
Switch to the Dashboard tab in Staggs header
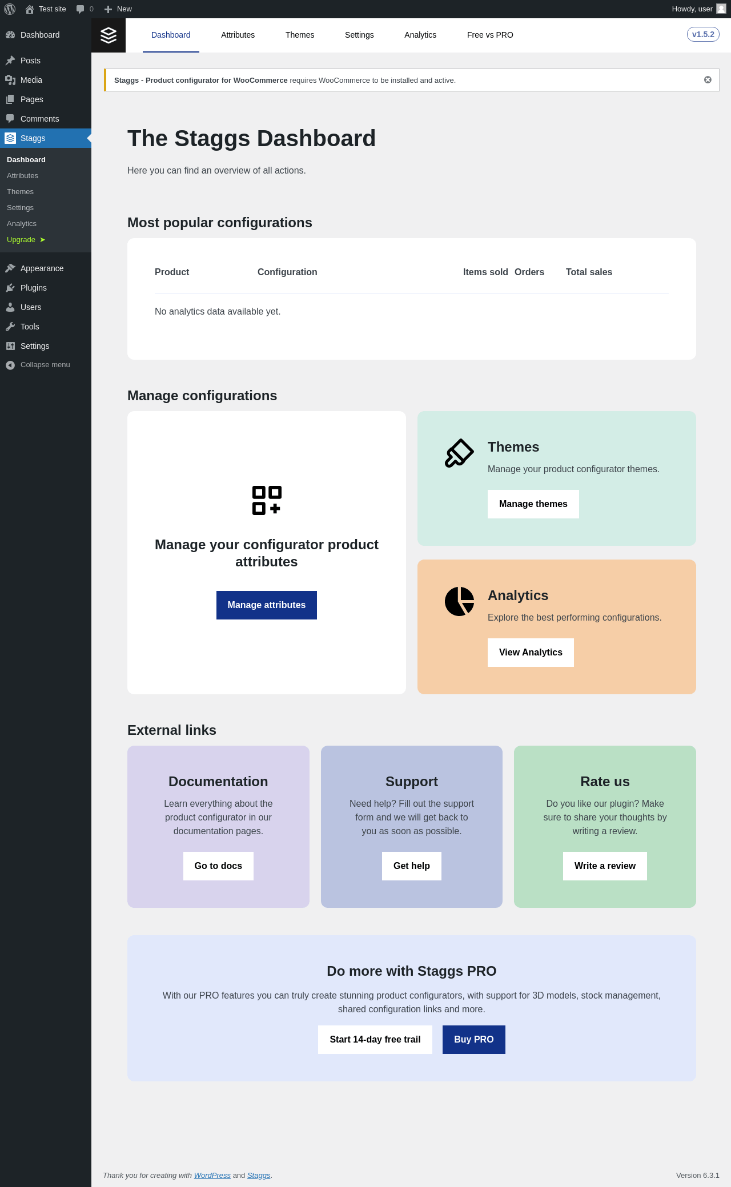pyautogui.click(x=171, y=35)
